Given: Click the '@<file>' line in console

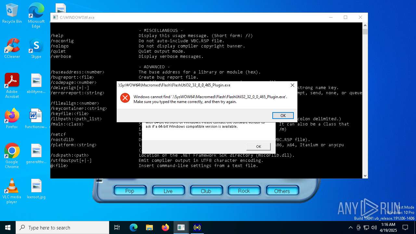Looking at the screenshot, I should pyautogui.click(x=59, y=165).
